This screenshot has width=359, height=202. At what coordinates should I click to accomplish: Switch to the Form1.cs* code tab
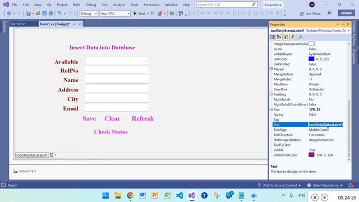[18, 24]
